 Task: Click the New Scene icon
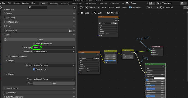click(151, 3)
